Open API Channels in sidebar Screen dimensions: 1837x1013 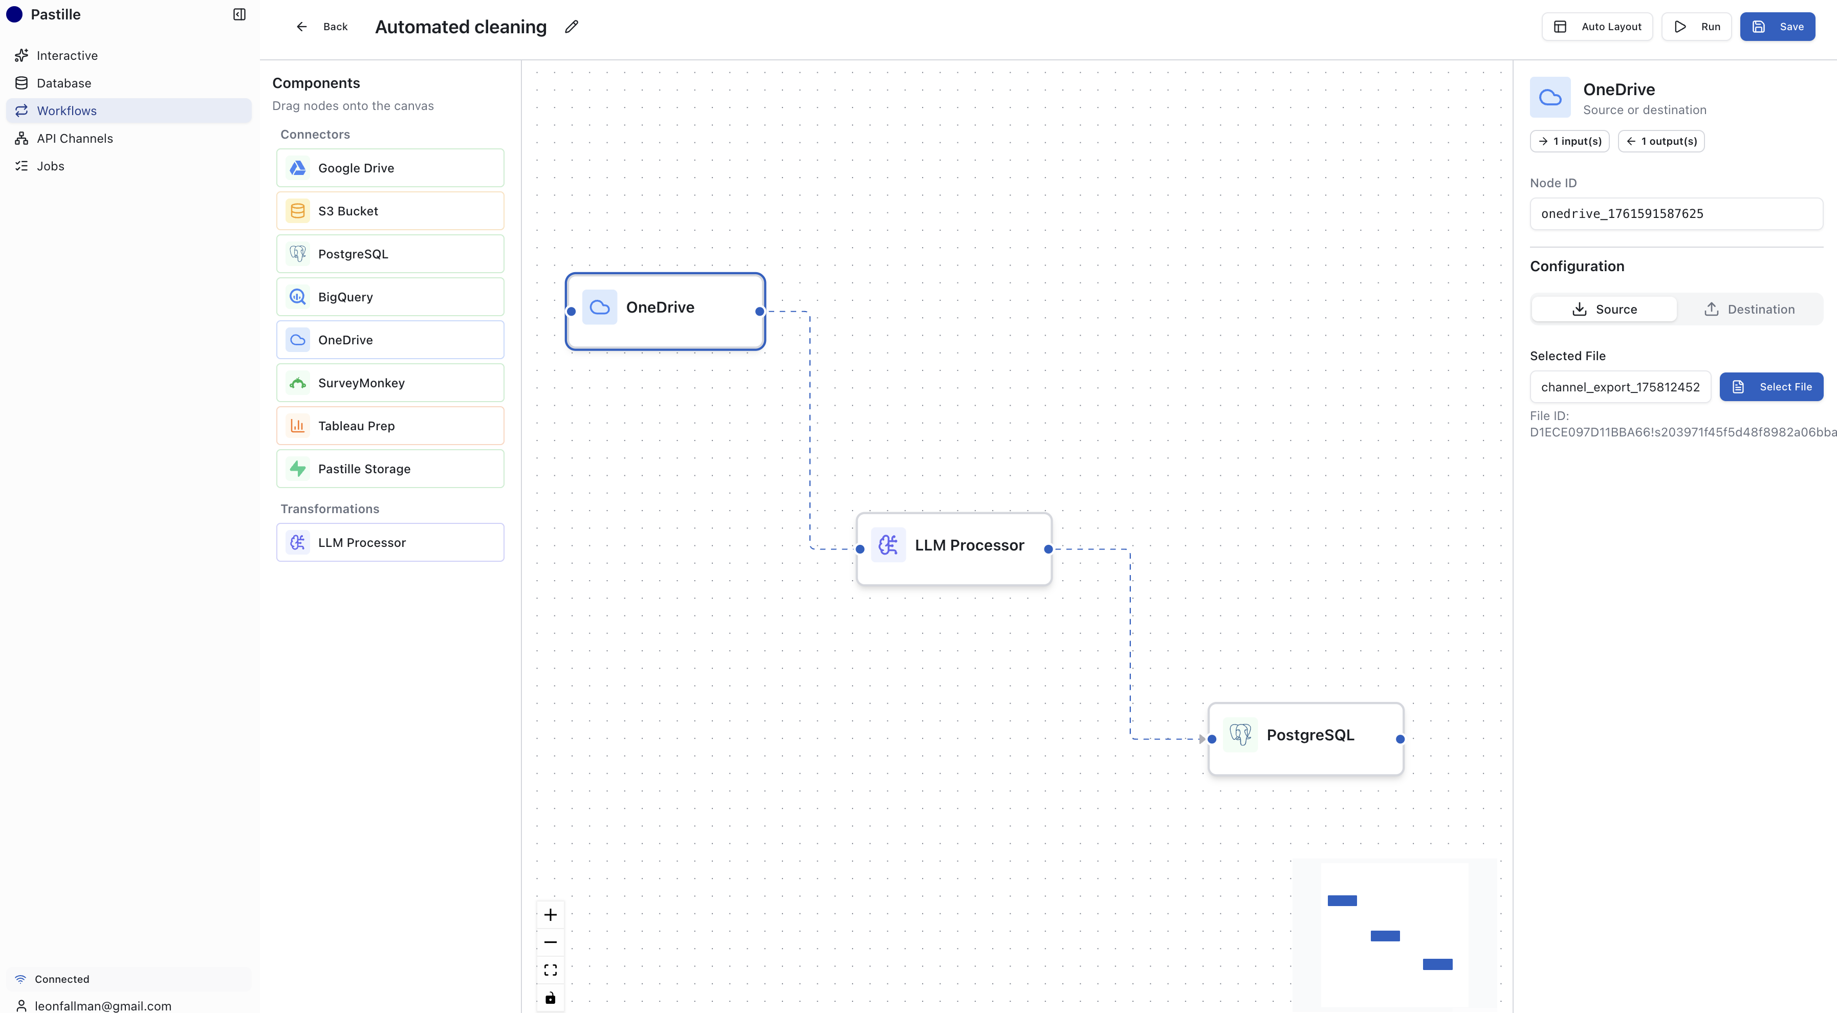[x=74, y=138]
